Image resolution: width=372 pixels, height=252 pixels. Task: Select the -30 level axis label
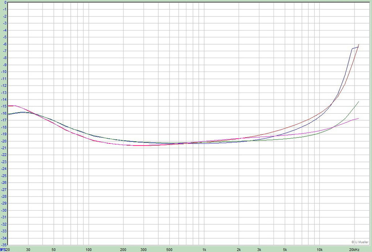(4, 210)
